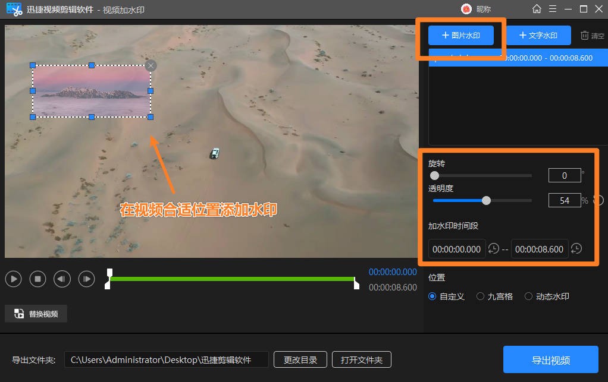Step back to previous frame

coord(62,279)
